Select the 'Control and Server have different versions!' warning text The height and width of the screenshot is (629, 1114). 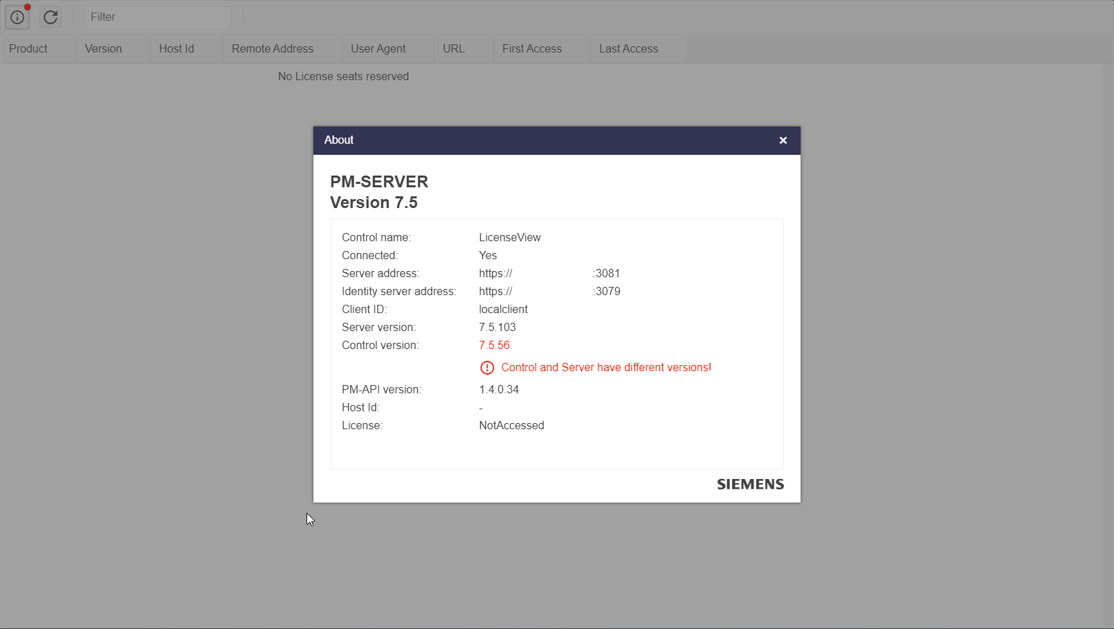click(x=606, y=368)
